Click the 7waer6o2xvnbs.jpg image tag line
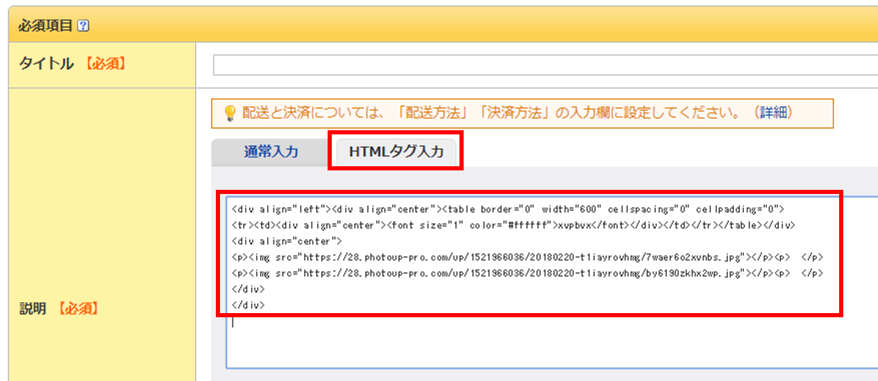This screenshot has width=878, height=381. 527,257
